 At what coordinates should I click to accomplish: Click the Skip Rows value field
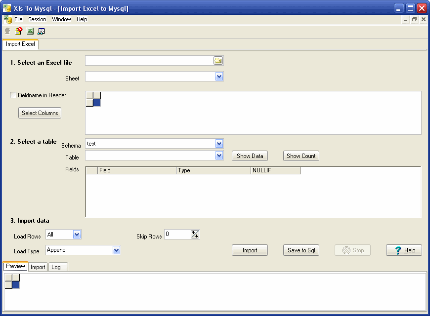tap(177, 235)
